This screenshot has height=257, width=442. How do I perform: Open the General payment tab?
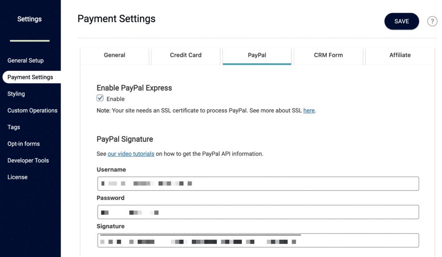[114, 55]
